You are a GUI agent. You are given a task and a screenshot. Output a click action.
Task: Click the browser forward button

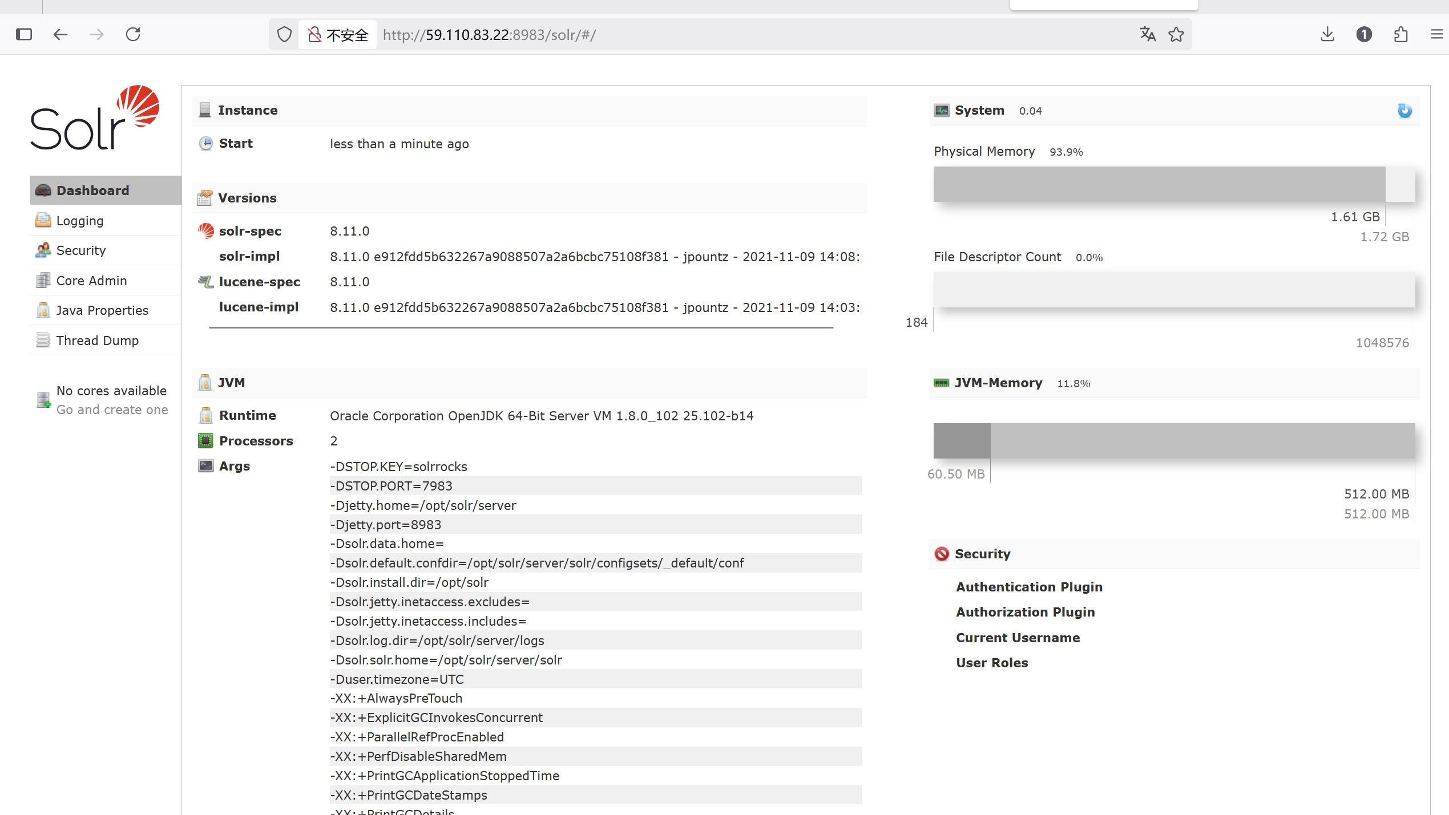click(x=96, y=35)
